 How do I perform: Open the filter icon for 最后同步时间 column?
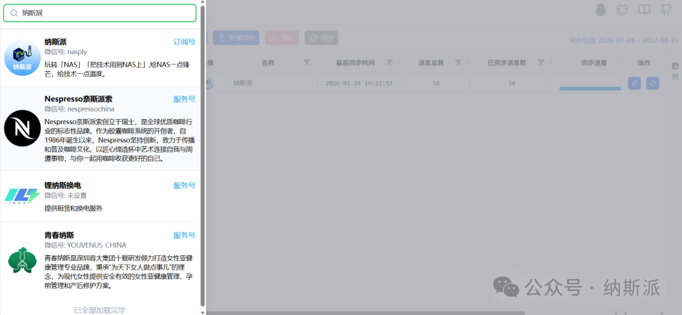(390, 62)
